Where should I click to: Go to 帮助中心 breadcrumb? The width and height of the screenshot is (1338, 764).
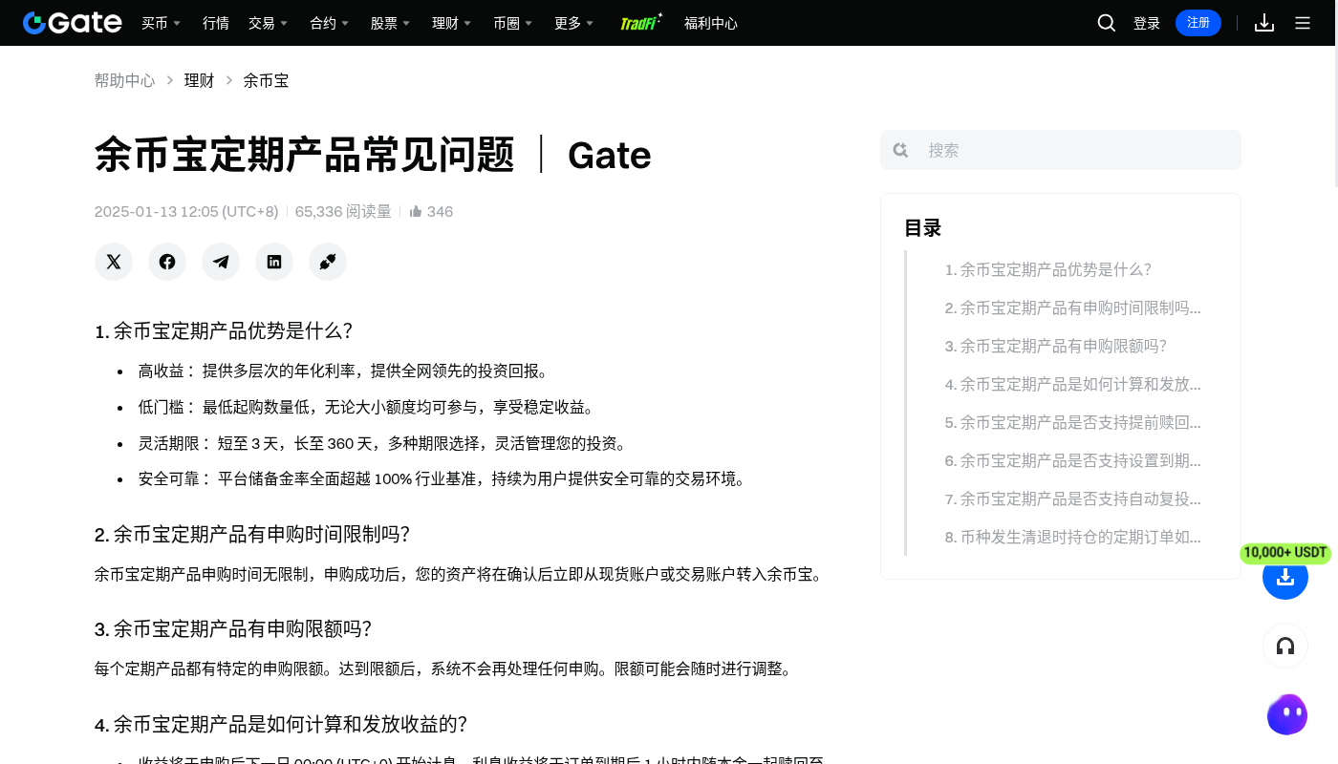[x=124, y=80]
